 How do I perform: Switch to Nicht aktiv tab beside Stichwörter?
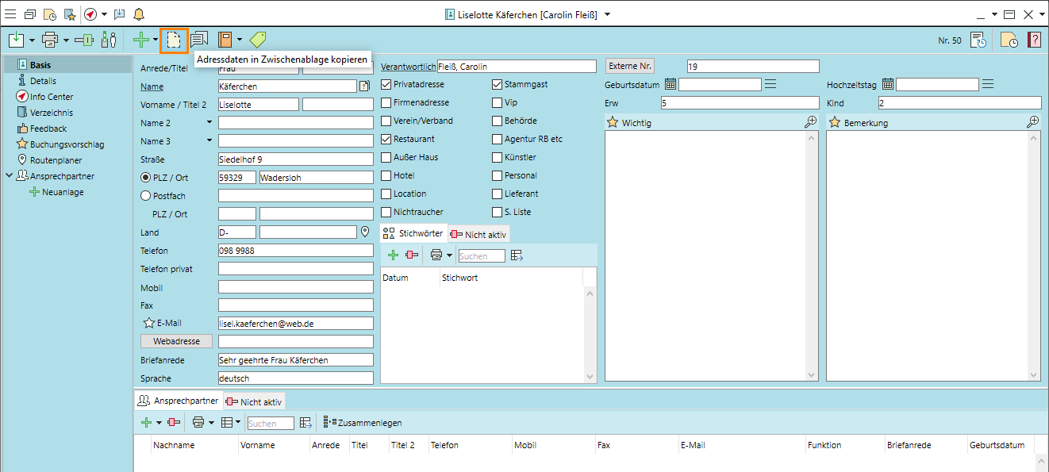coord(478,234)
